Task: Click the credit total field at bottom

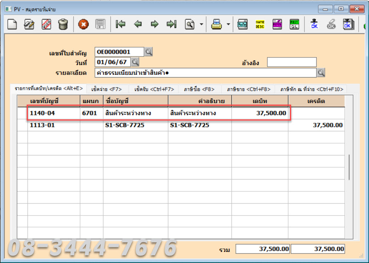Action: pos(318,249)
